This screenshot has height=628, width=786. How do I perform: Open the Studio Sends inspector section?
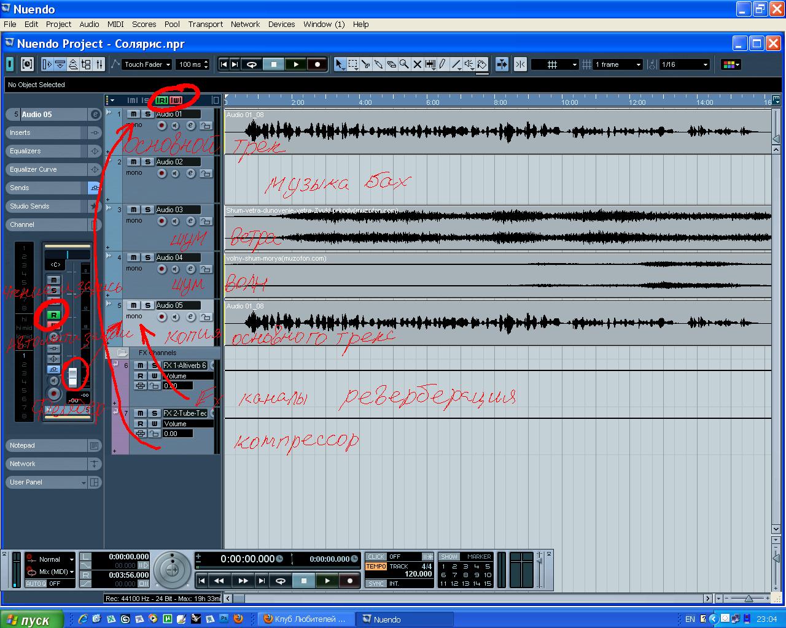pyautogui.click(x=53, y=206)
